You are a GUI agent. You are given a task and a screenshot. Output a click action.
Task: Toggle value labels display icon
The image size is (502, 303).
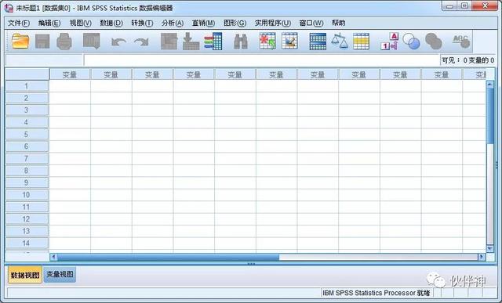(389, 41)
